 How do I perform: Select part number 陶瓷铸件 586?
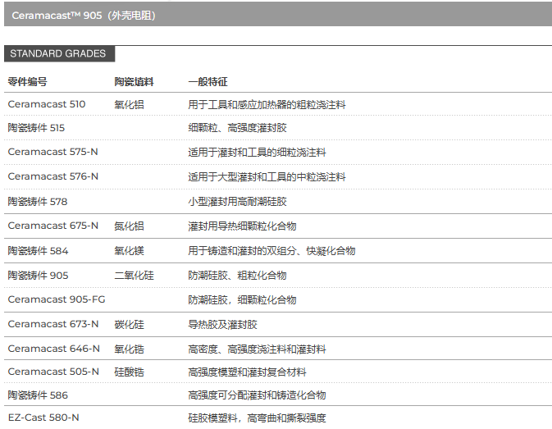tap(38, 395)
